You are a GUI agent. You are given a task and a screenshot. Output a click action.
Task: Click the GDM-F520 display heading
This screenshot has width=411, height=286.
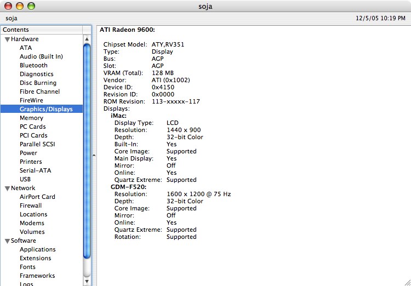(x=128, y=187)
